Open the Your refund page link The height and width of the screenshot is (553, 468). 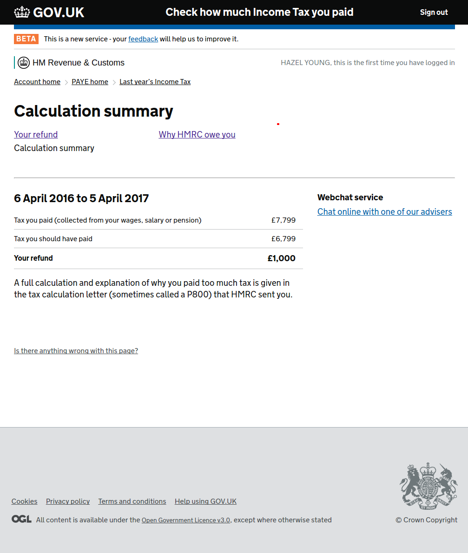pyautogui.click(x=36, y=134)
